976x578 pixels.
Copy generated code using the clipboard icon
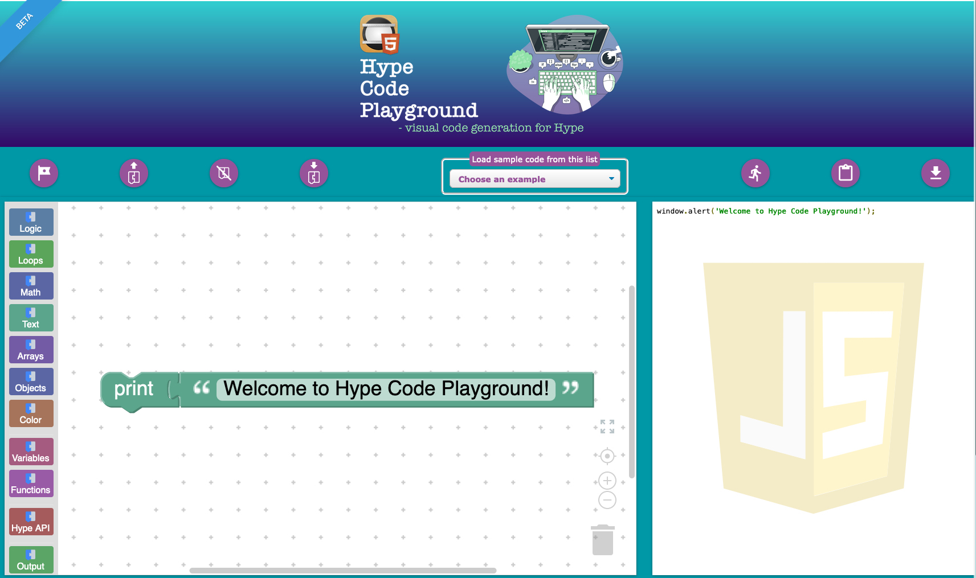point(845,174)
